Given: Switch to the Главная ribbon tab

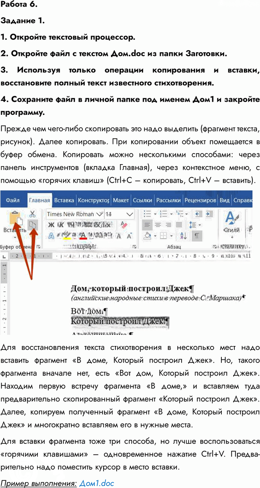Looking at the screenshot, I should [39, 200].
